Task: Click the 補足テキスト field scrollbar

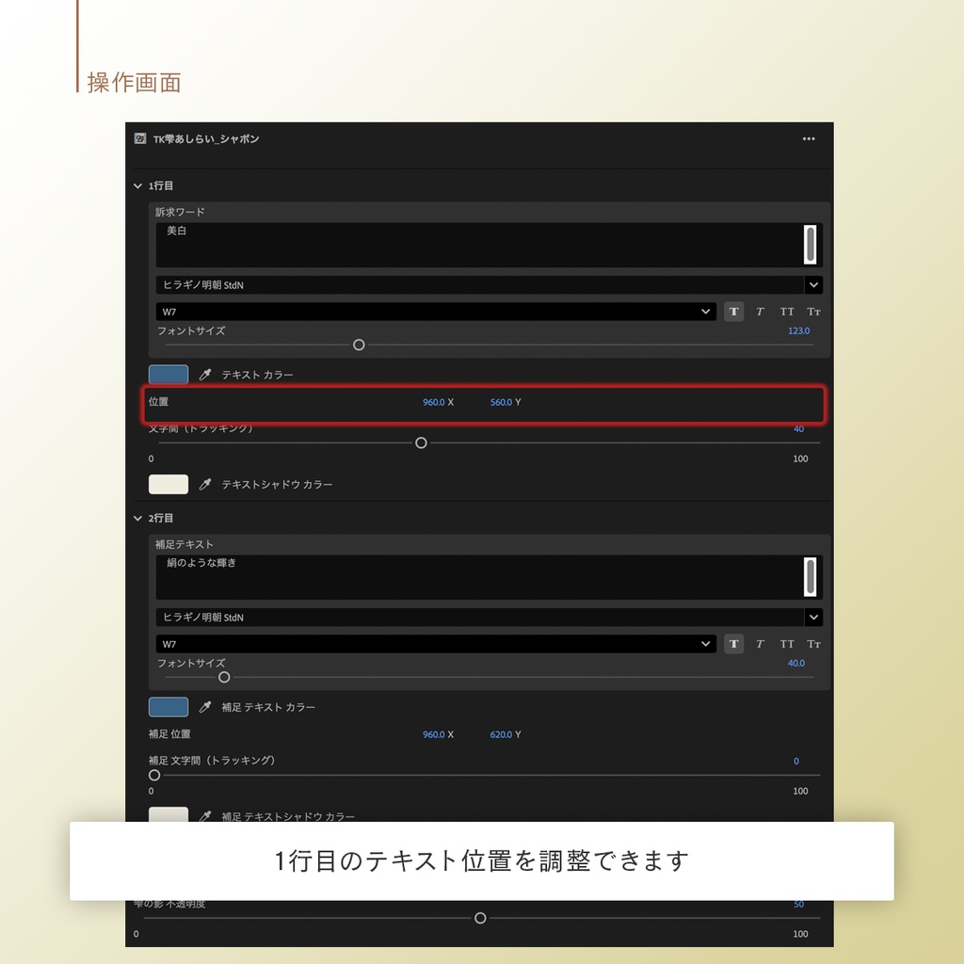Action: click(811, 577)
